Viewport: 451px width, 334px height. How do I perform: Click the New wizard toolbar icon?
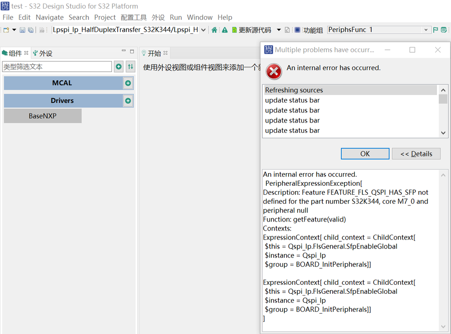[6, 30]
